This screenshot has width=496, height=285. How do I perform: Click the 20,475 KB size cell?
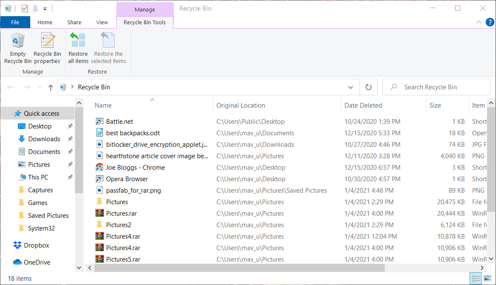pos(451,202)
